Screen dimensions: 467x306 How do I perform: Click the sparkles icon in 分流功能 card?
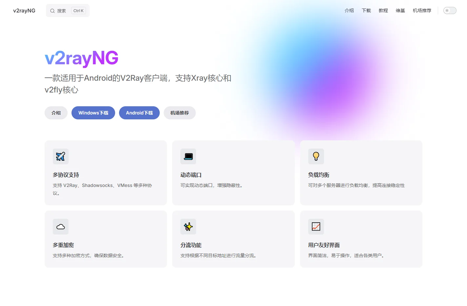(x=188, y=227)
